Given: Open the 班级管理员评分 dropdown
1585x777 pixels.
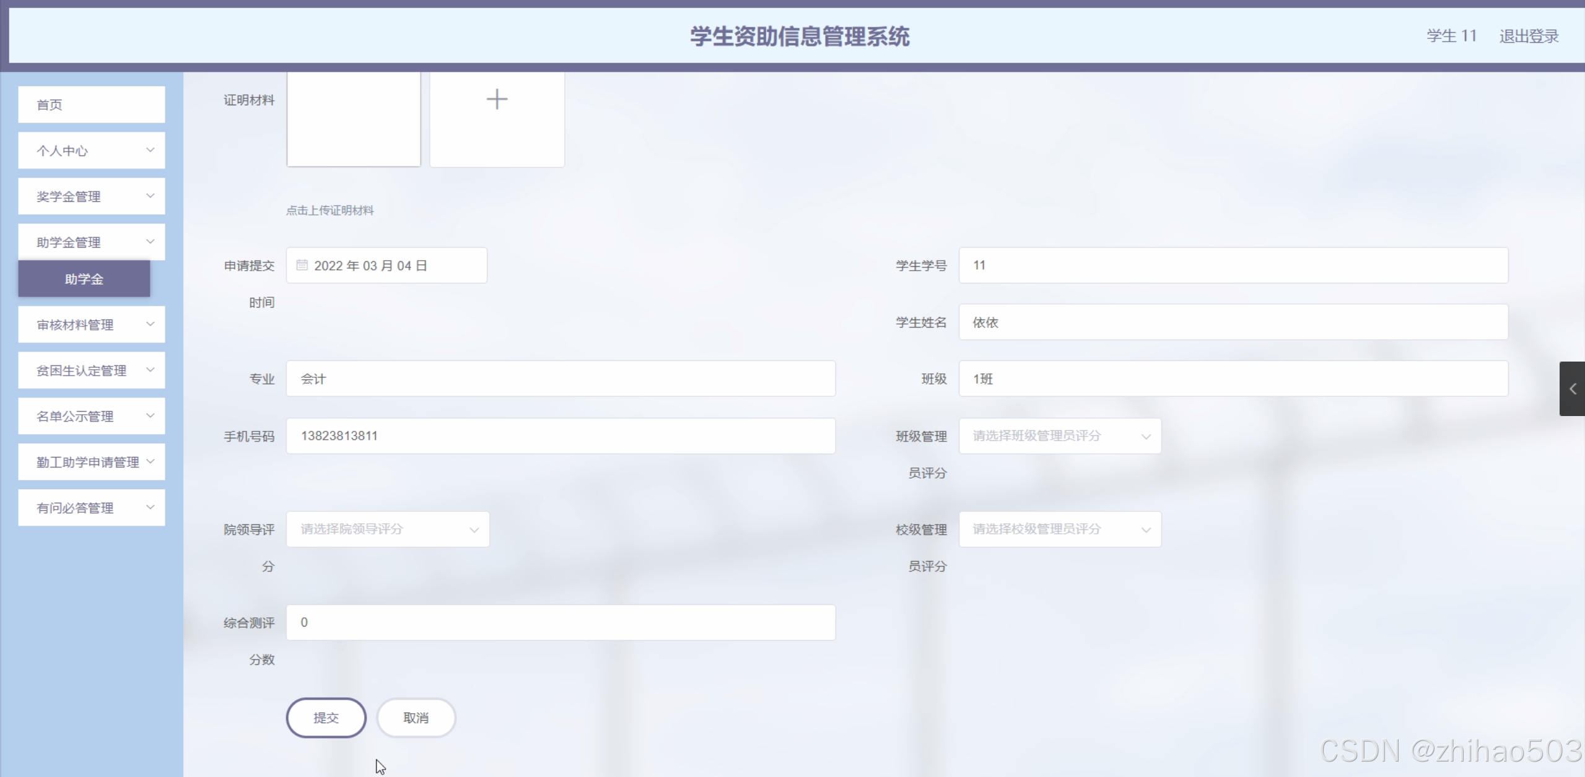Looking at the screenshot, I should pos(1059,436).
